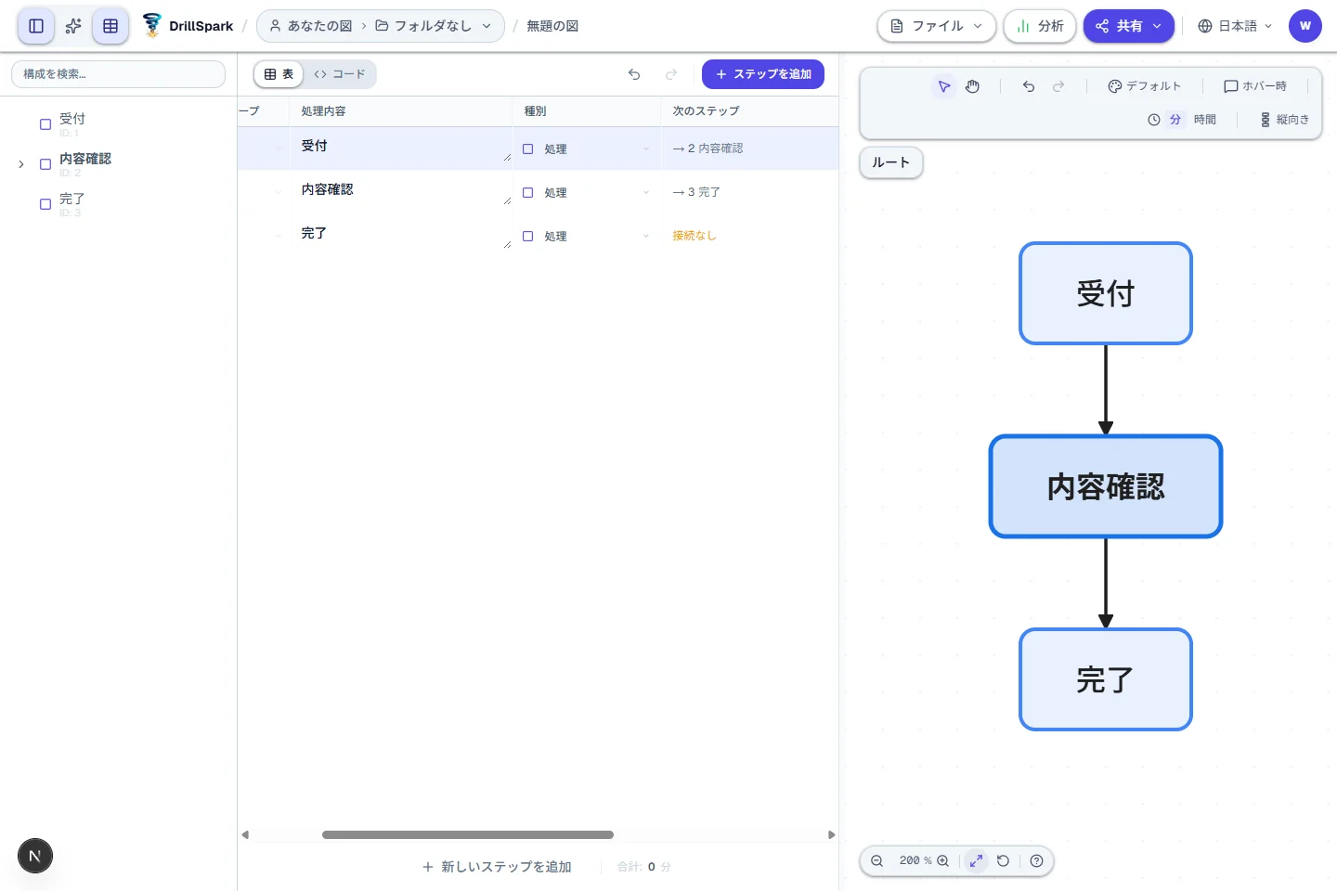Viewport: 1337px width, 891px height.
Task: Tick the 受付 checkbox in sidebar
Action: 45,124
